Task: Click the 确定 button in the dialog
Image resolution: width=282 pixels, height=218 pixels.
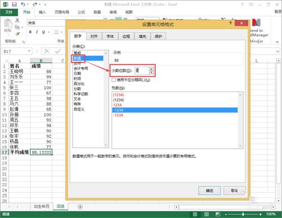Action: pos(209,190)
